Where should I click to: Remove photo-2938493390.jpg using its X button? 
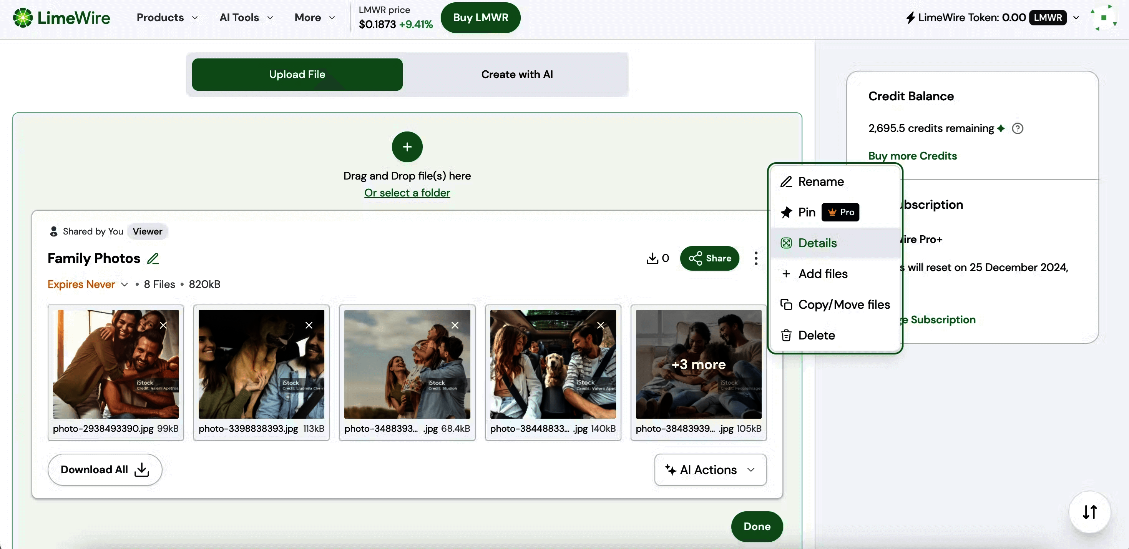(163, 325)
